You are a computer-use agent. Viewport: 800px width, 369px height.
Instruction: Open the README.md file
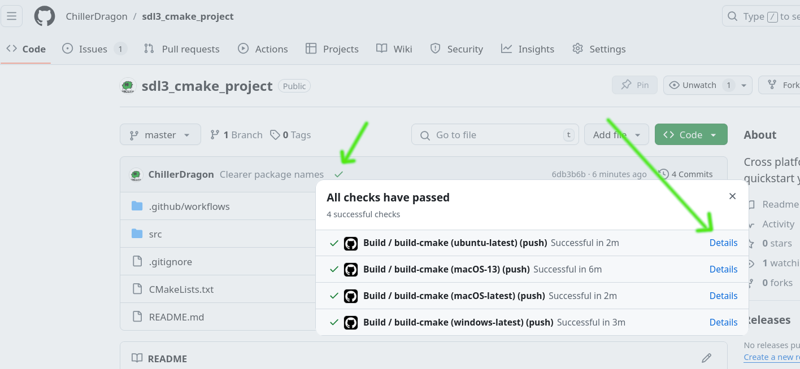[x=176, y=317]
